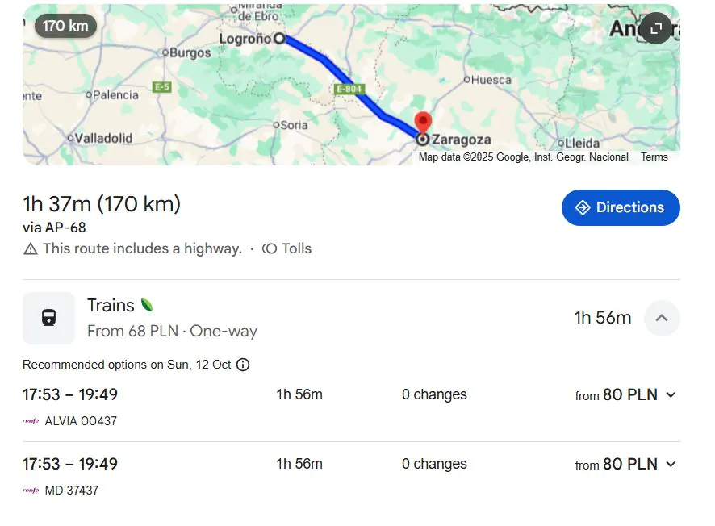Expand price dropdown for MD 37437 train

(x=671, y=465)
